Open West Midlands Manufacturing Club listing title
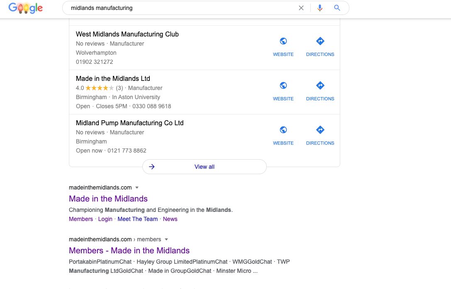Viewport: 451px width, 289px height. [127, 34]
